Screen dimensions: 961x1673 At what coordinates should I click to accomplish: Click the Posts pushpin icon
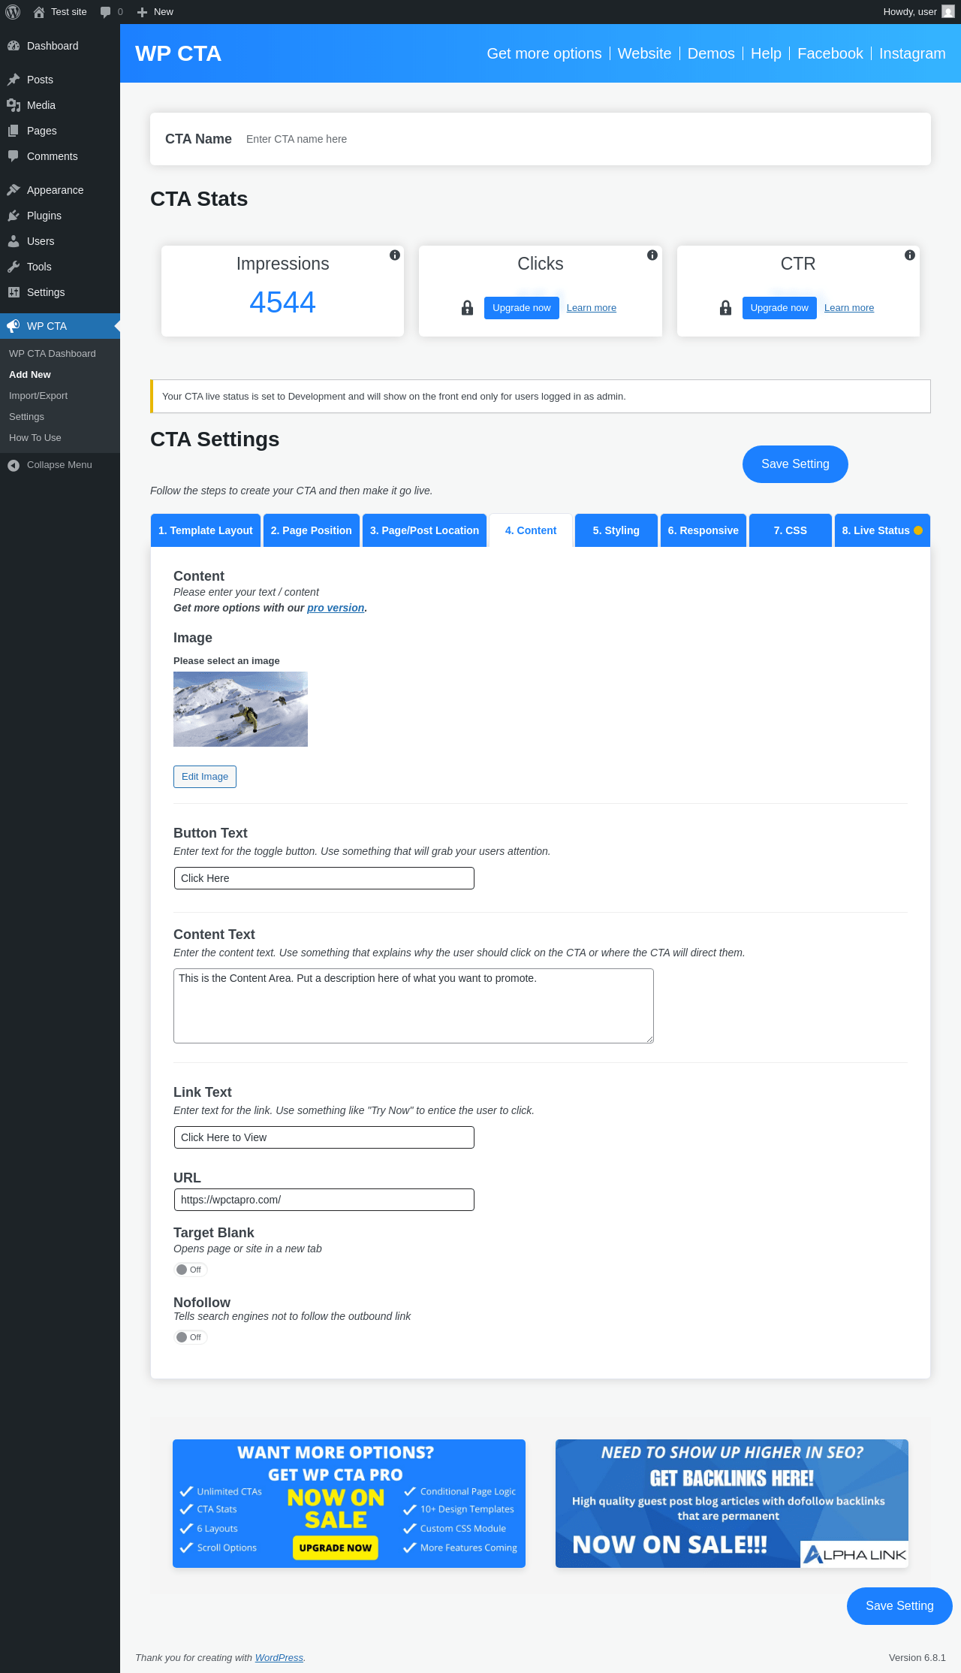point(14,80)
